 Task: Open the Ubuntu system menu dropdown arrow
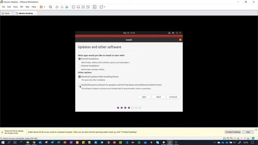click(x=180, y=33)
